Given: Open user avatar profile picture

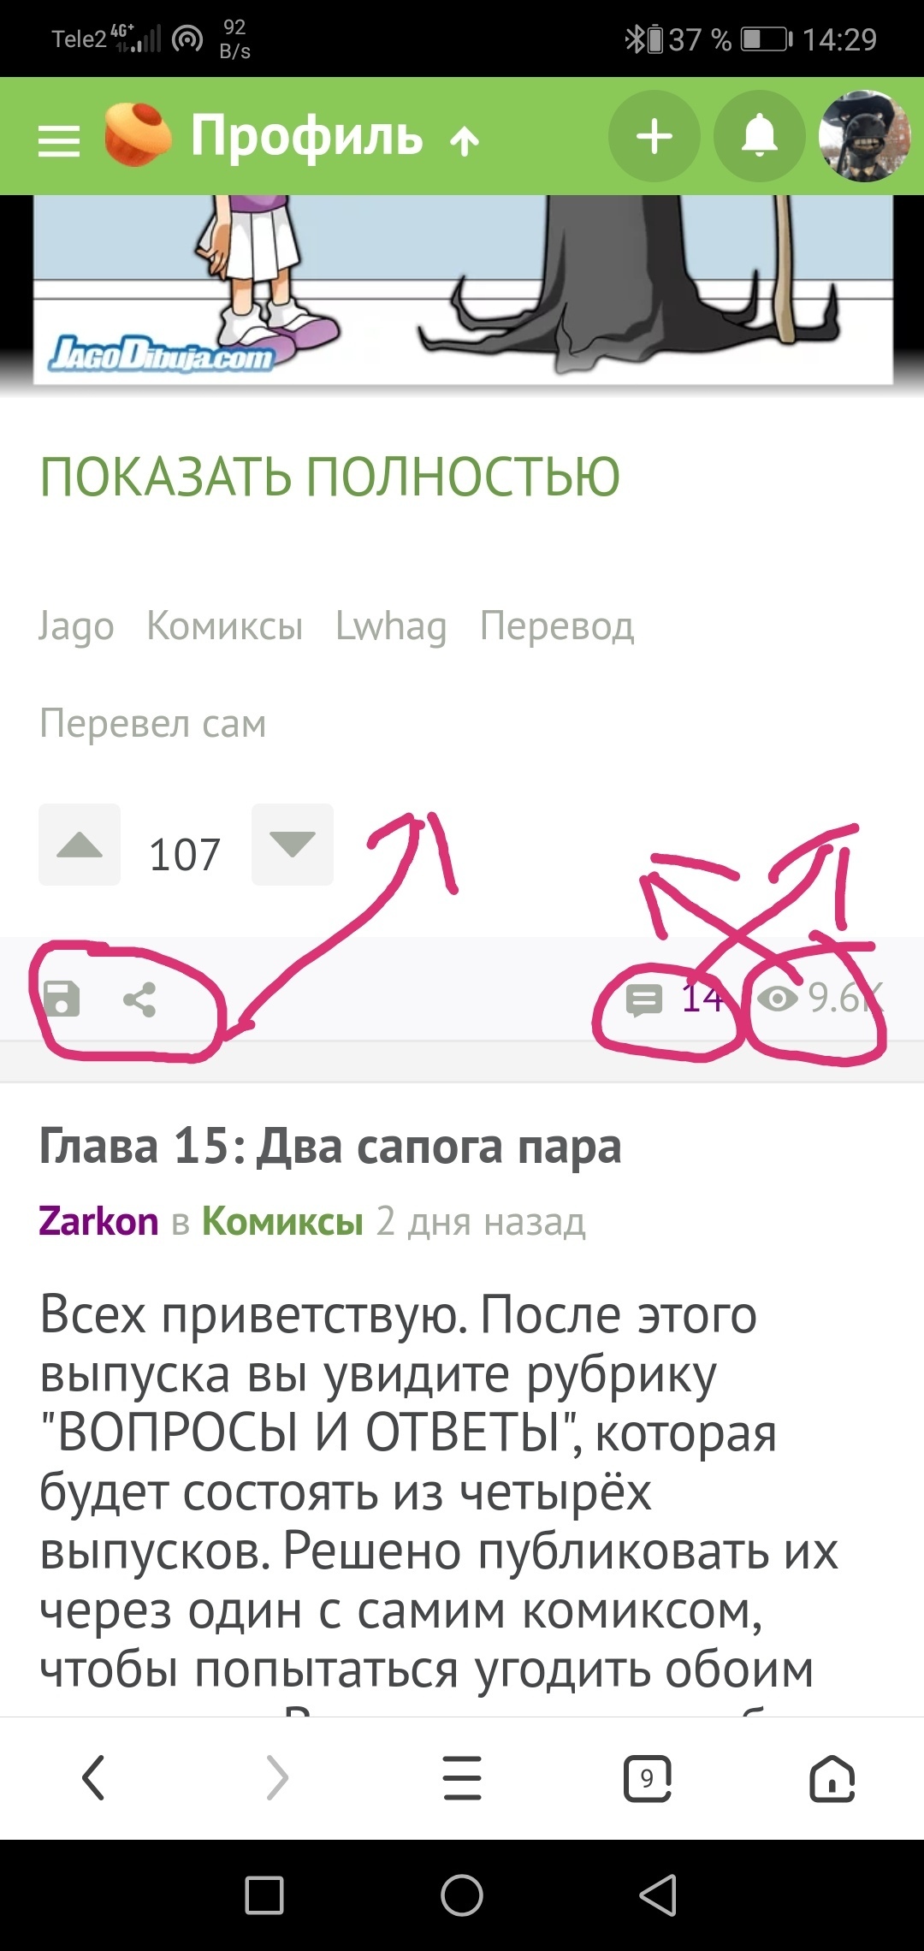Looking at the screenshot, I should tap(864, 136).
